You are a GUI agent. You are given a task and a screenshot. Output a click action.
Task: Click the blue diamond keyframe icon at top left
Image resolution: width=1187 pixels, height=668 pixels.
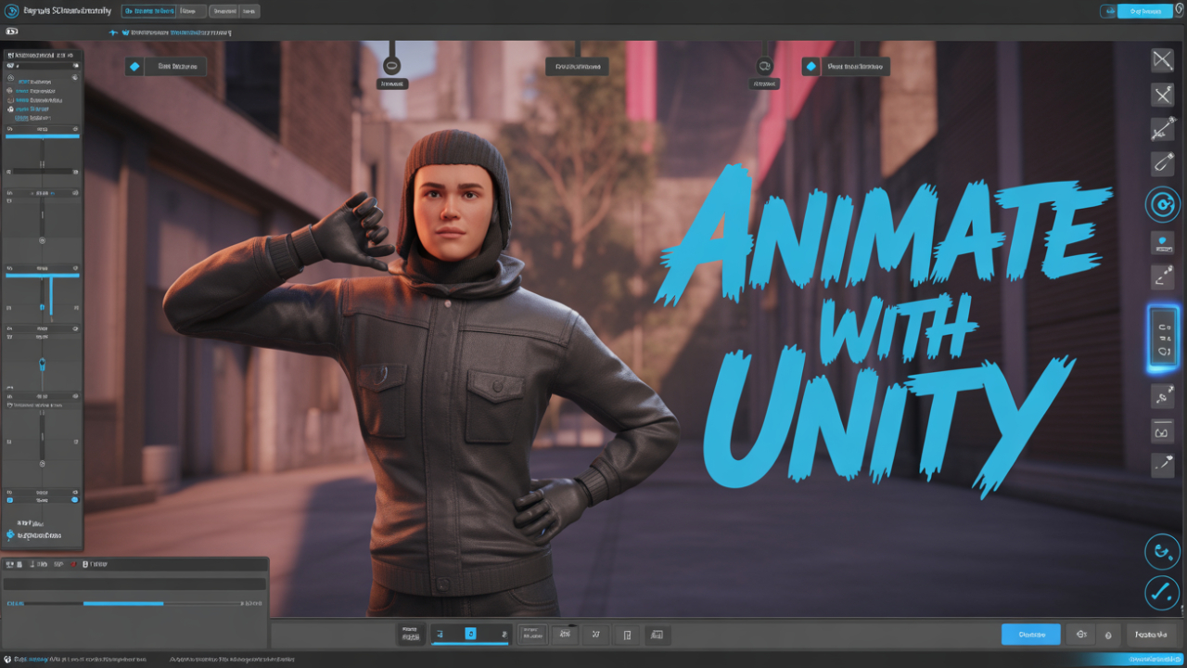click(134, 67)
